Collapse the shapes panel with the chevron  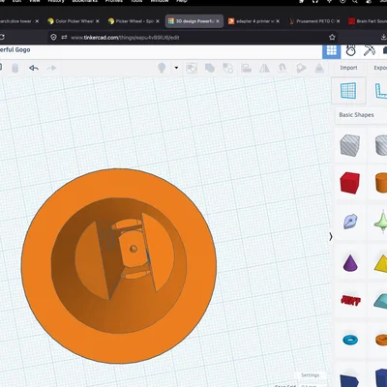pyautogui.click(x=331, y=237)
